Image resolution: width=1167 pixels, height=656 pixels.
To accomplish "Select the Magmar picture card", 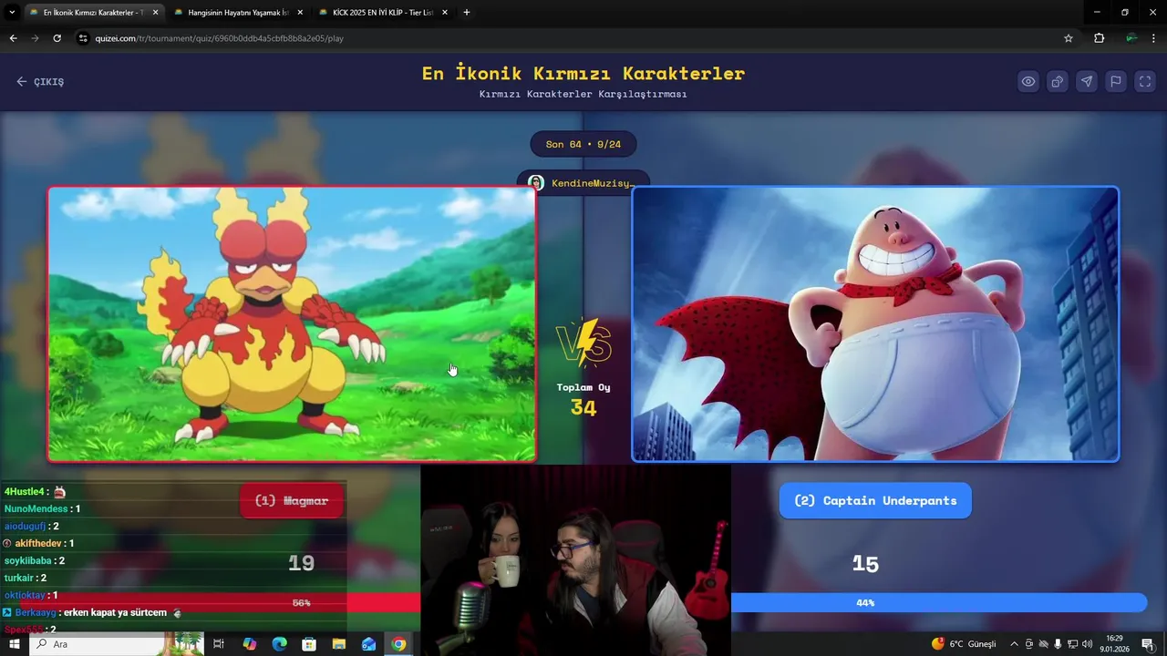I will pos(292,324).
